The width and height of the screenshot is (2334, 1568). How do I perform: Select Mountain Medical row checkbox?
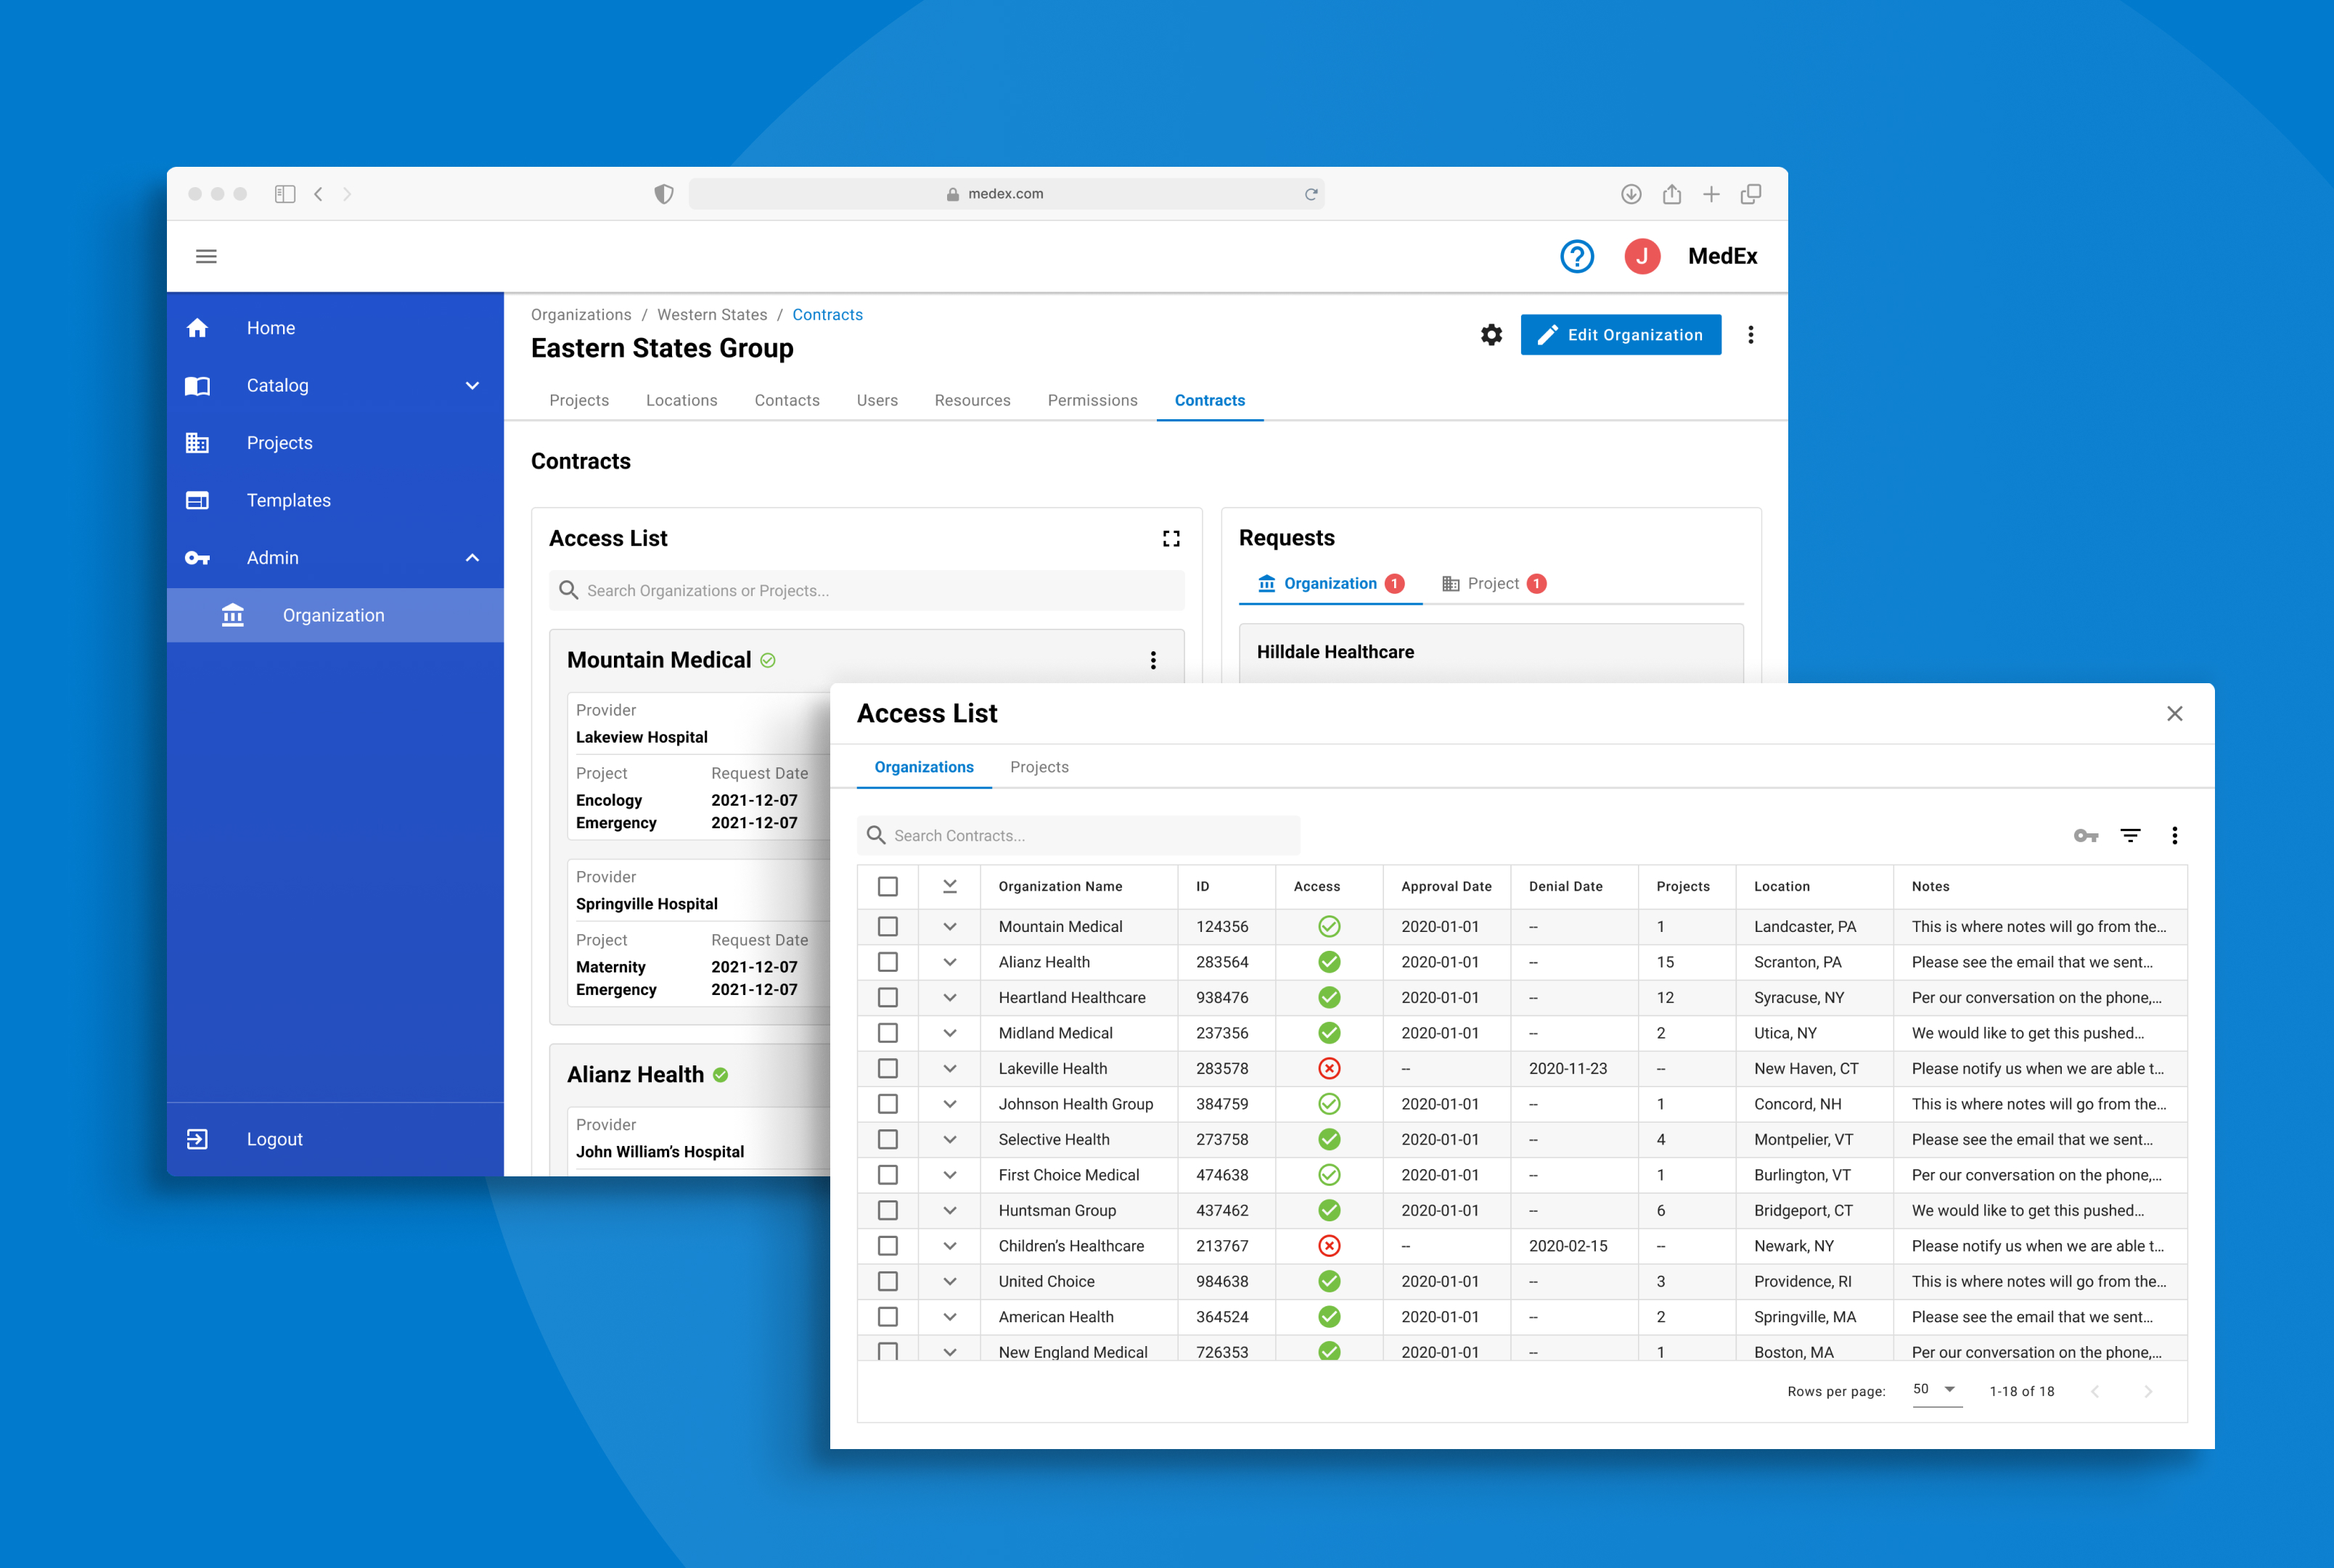coord(888,926)
